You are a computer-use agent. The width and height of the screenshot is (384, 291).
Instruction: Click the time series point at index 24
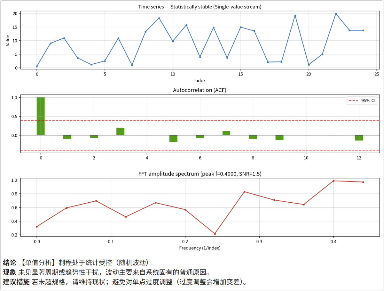coord(363,30)
